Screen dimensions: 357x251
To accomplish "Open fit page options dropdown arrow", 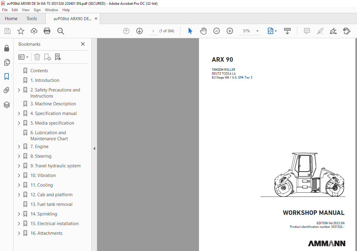I will click(x=276, y=31).
